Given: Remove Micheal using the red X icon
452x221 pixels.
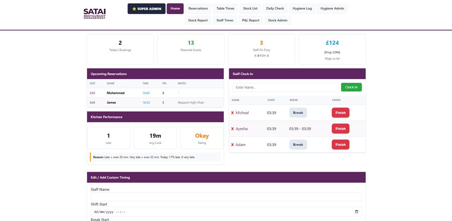Looking at the screenshot, I should [x=232, y=113].
